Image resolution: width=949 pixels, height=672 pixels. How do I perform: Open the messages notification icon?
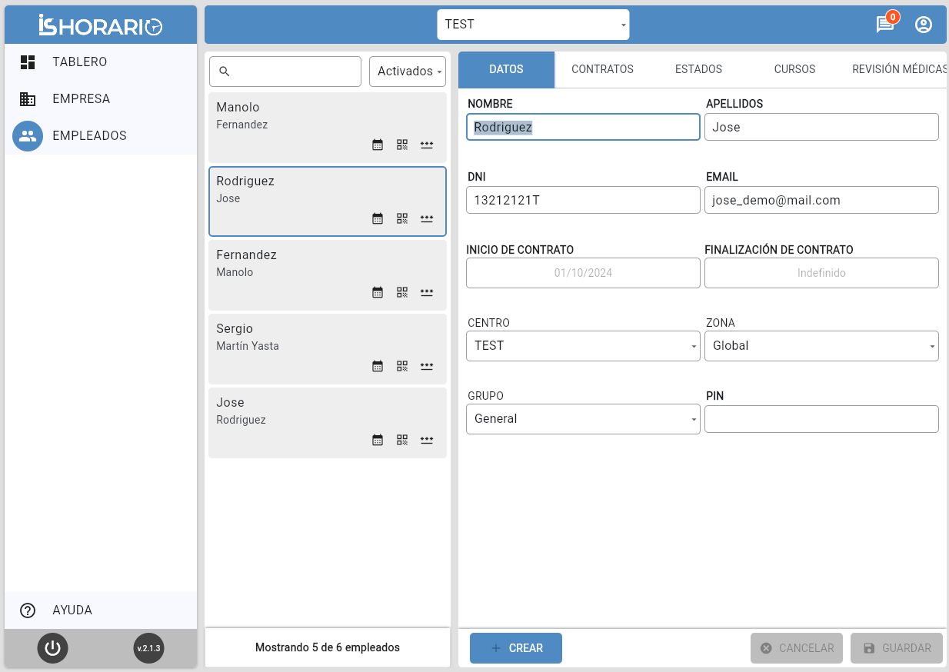pyautogui.click(x=885, y=25)
